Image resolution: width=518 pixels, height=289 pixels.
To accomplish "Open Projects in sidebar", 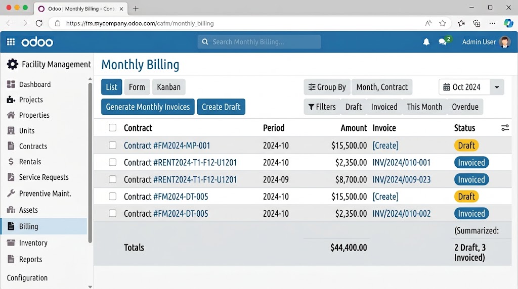I will 31,100.
